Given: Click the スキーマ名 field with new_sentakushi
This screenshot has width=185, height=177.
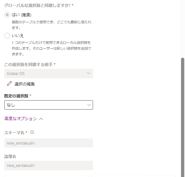Looking at the screenshot, I should click(x=49, y=143).
